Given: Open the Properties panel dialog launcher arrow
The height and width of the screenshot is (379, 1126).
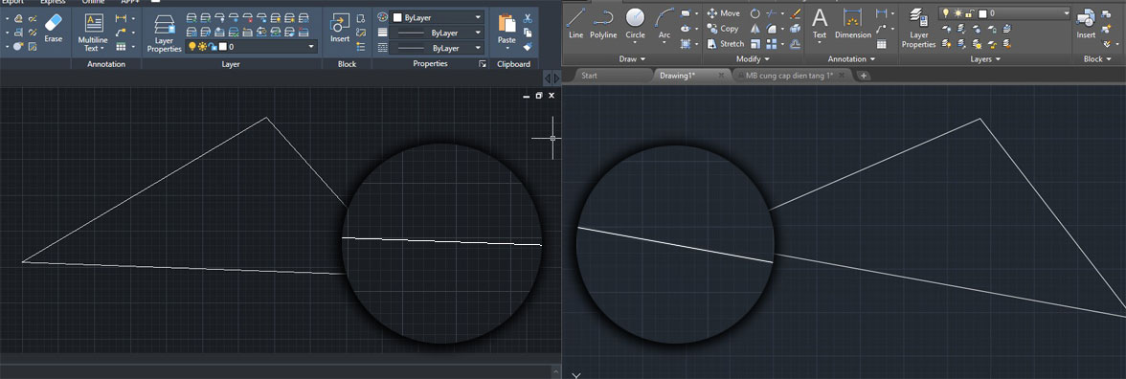Looking at the screenshot, I should click(483, 65).
